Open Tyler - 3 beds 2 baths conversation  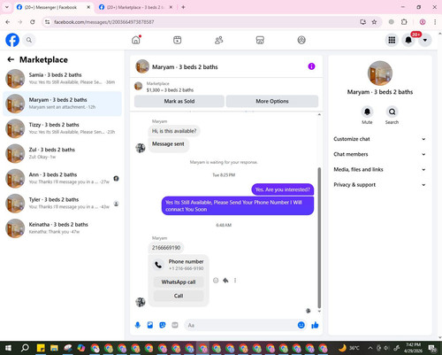62,204
